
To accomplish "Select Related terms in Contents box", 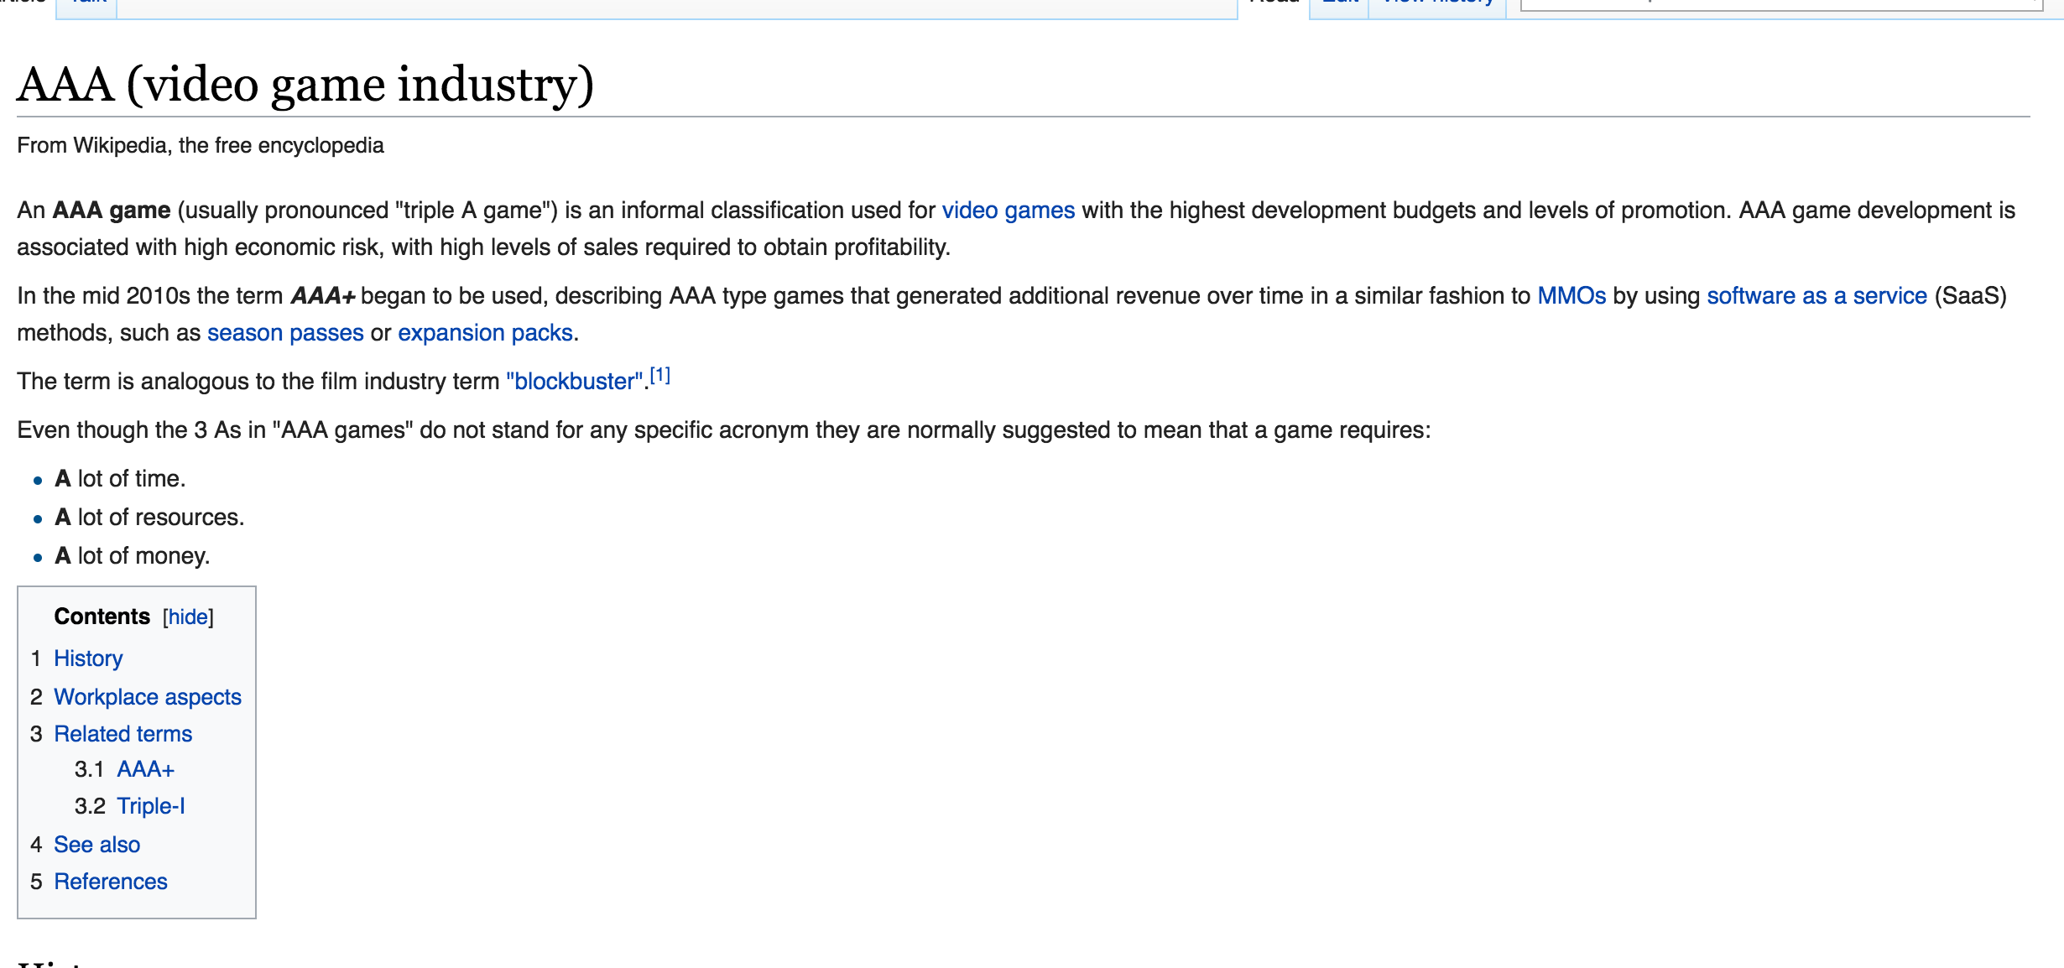I will (x=122, y=734).
